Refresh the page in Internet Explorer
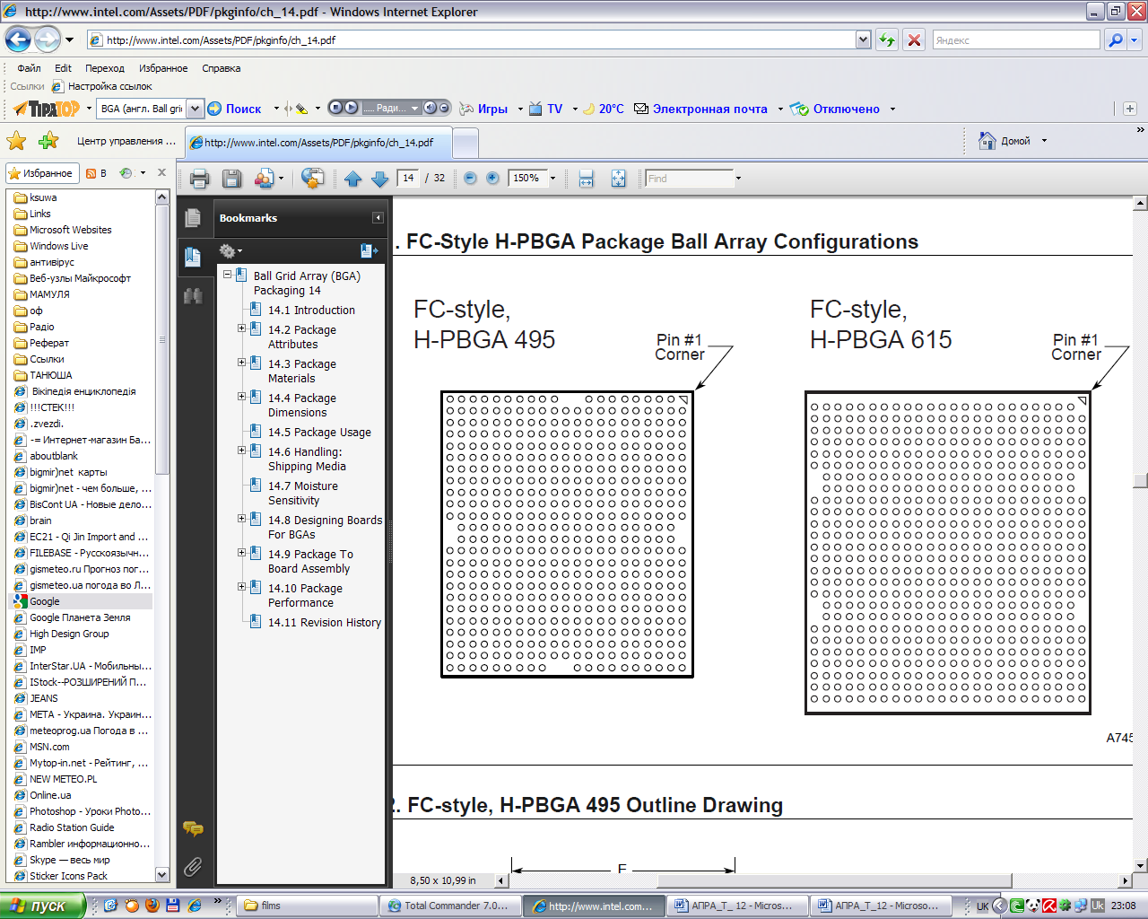The width and height of the screenshot is (1148, 919). 887,40
